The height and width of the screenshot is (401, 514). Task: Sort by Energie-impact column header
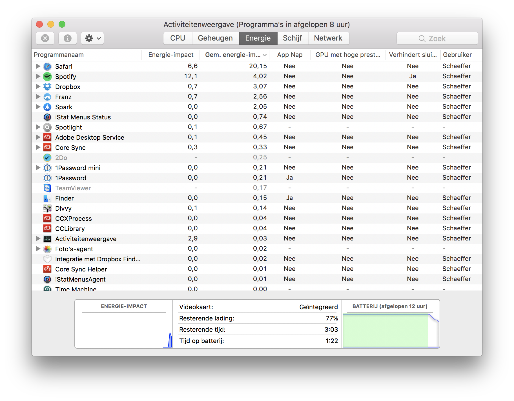click(171, 55)
